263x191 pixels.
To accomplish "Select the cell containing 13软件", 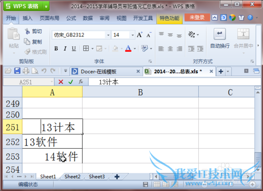I will [52, 141].
